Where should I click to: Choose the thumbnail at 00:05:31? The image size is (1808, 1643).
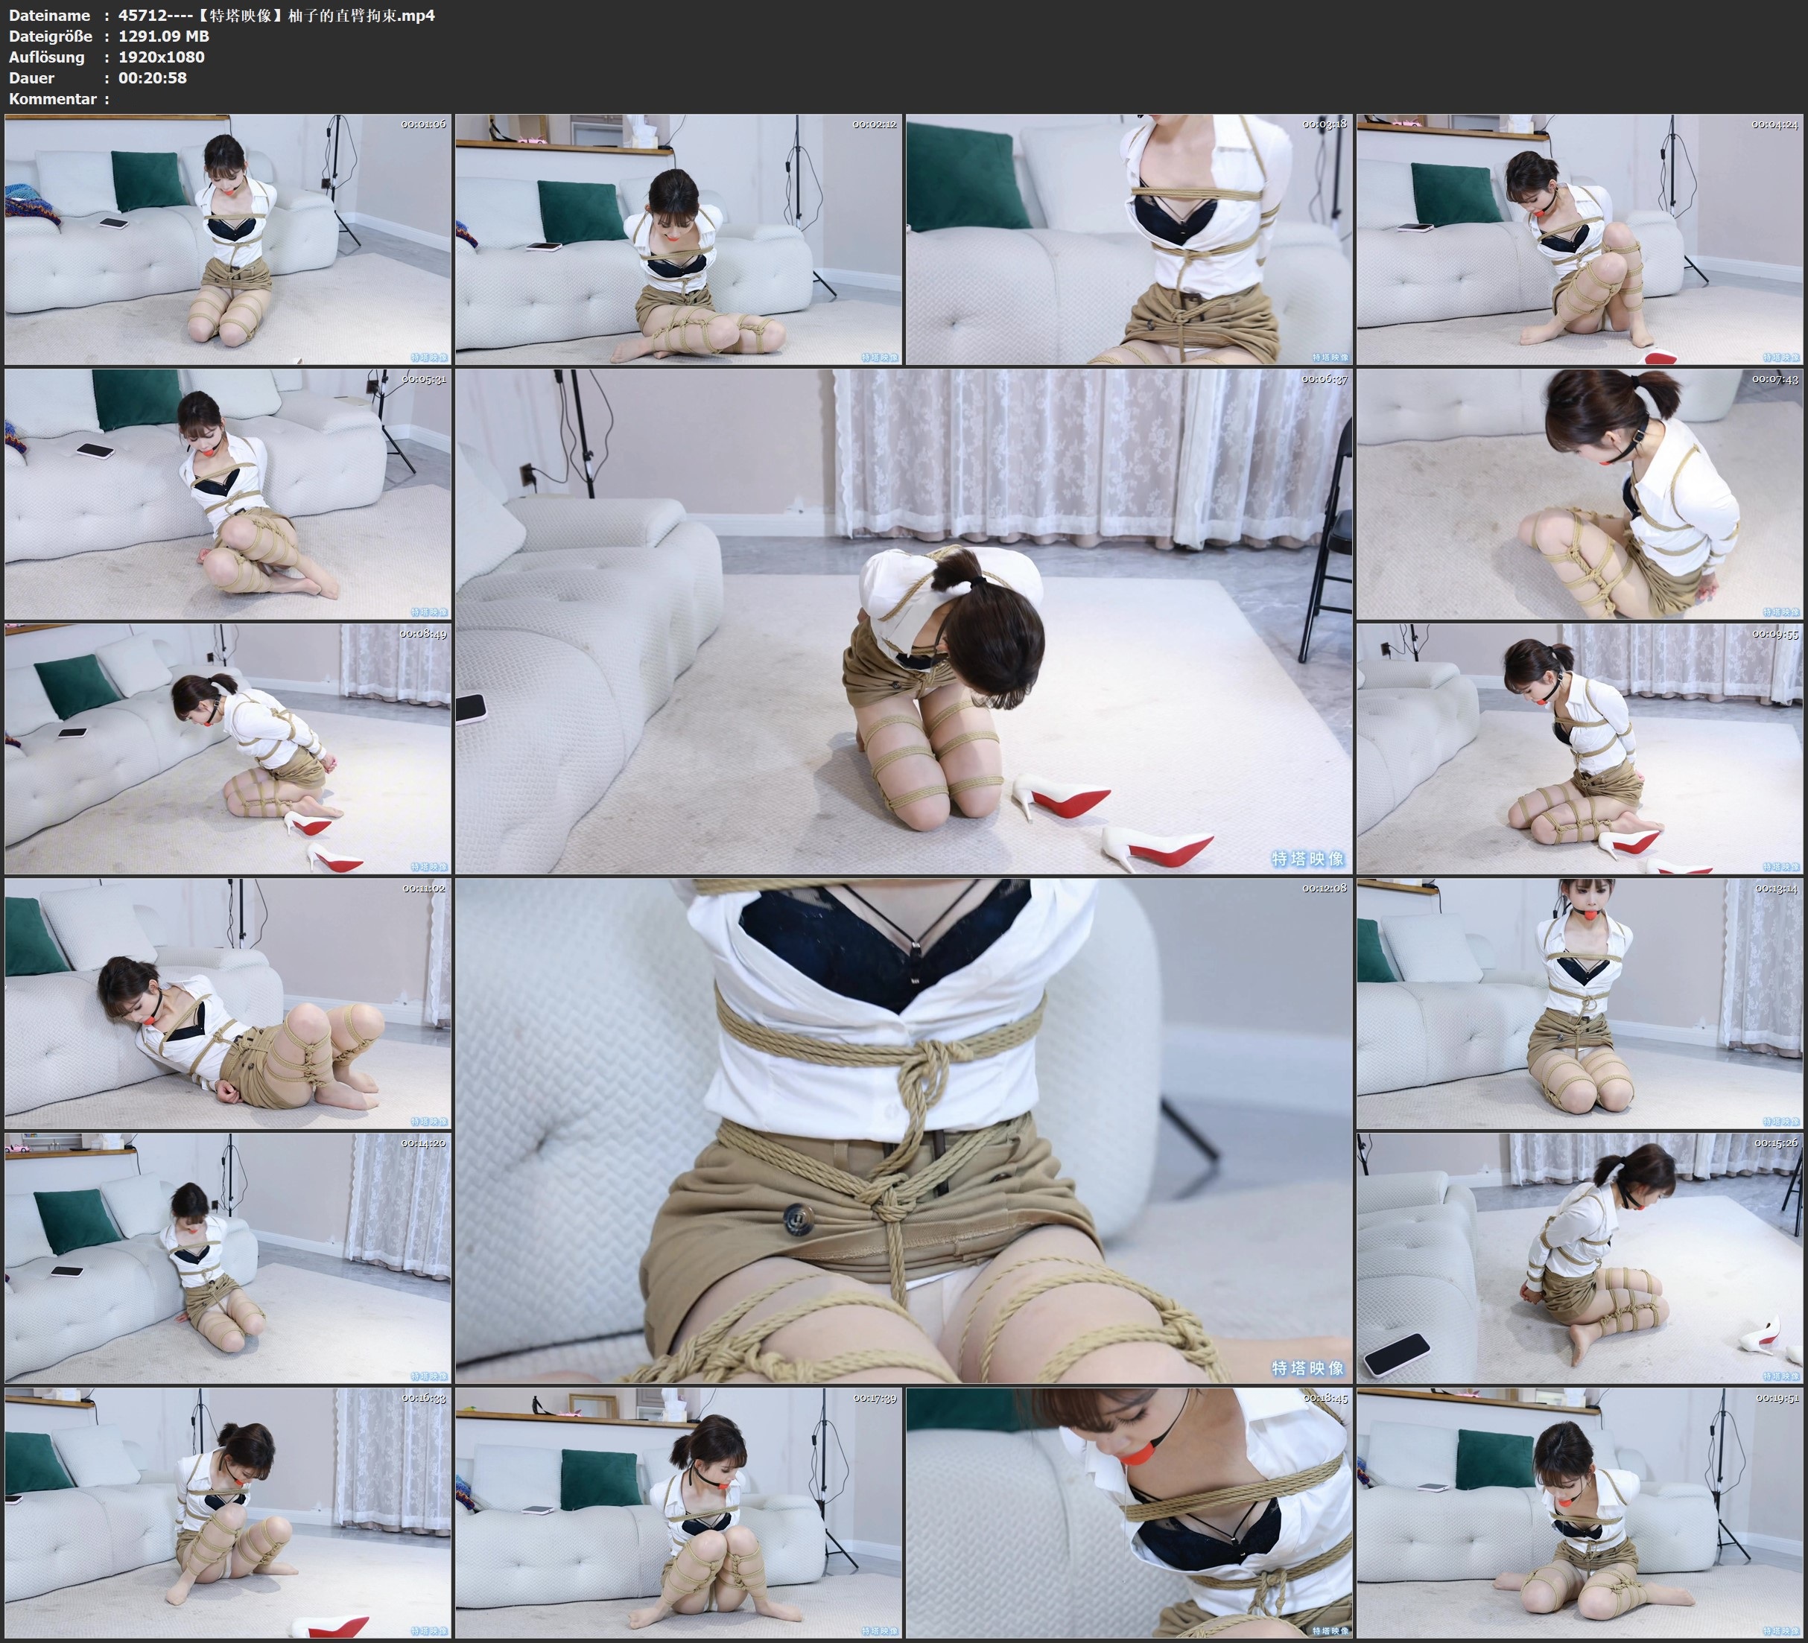[228, 493]
